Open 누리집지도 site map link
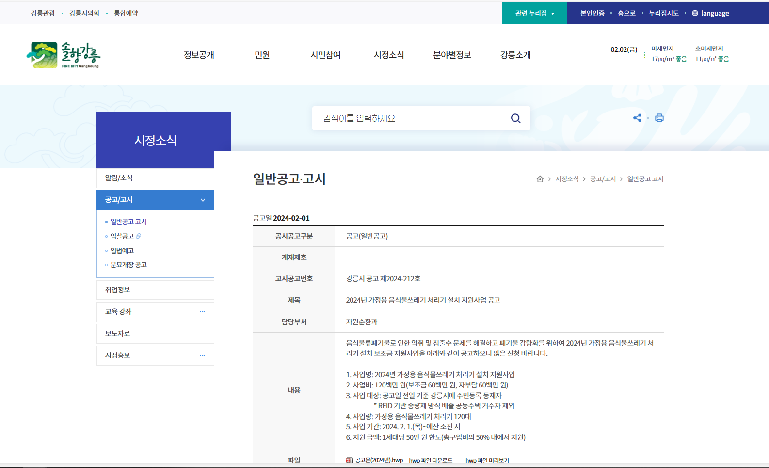The height and width of the screenshot is (468, 769). [663, 13]
